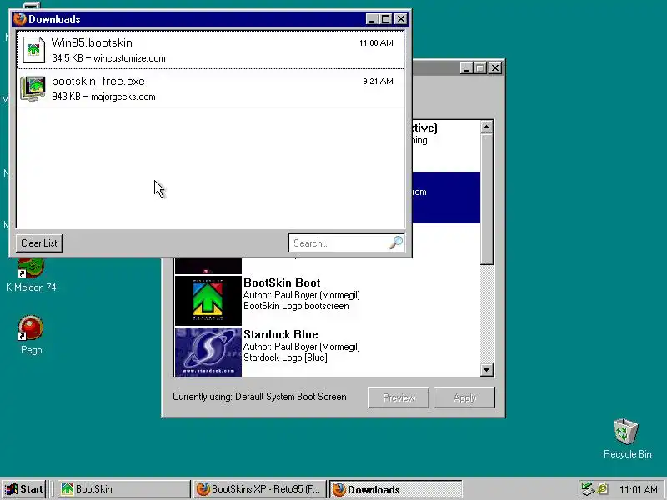Click the Preview button in BootSkin

click(x=399, y=397)
